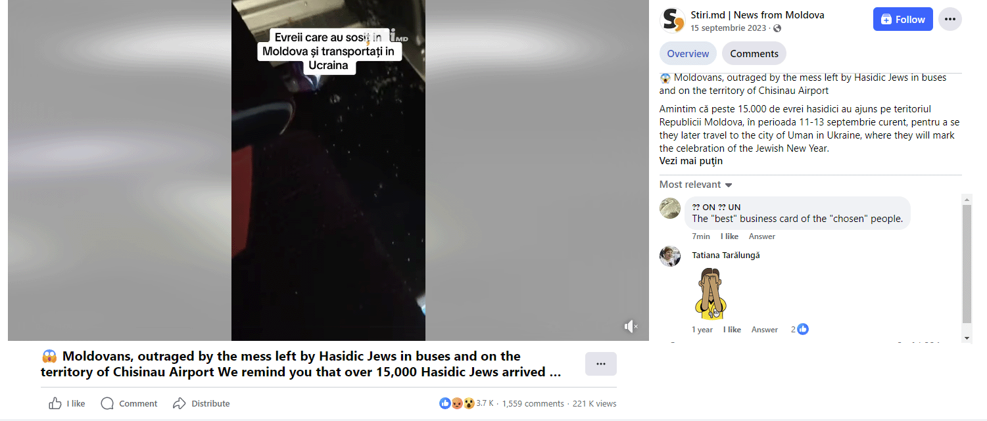Open like reaction count on Tatiana's comment
987x421 pixels.
point(800,329)
